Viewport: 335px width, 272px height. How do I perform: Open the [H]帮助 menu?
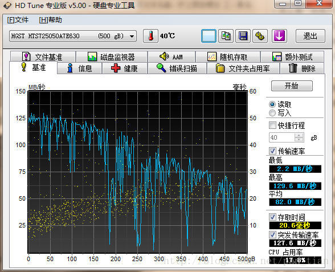50,20
